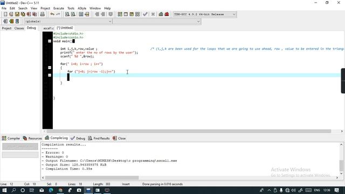This screenshot has height=194, width=345.
Task: Open the Edit menu
Action: pos(12,8)
